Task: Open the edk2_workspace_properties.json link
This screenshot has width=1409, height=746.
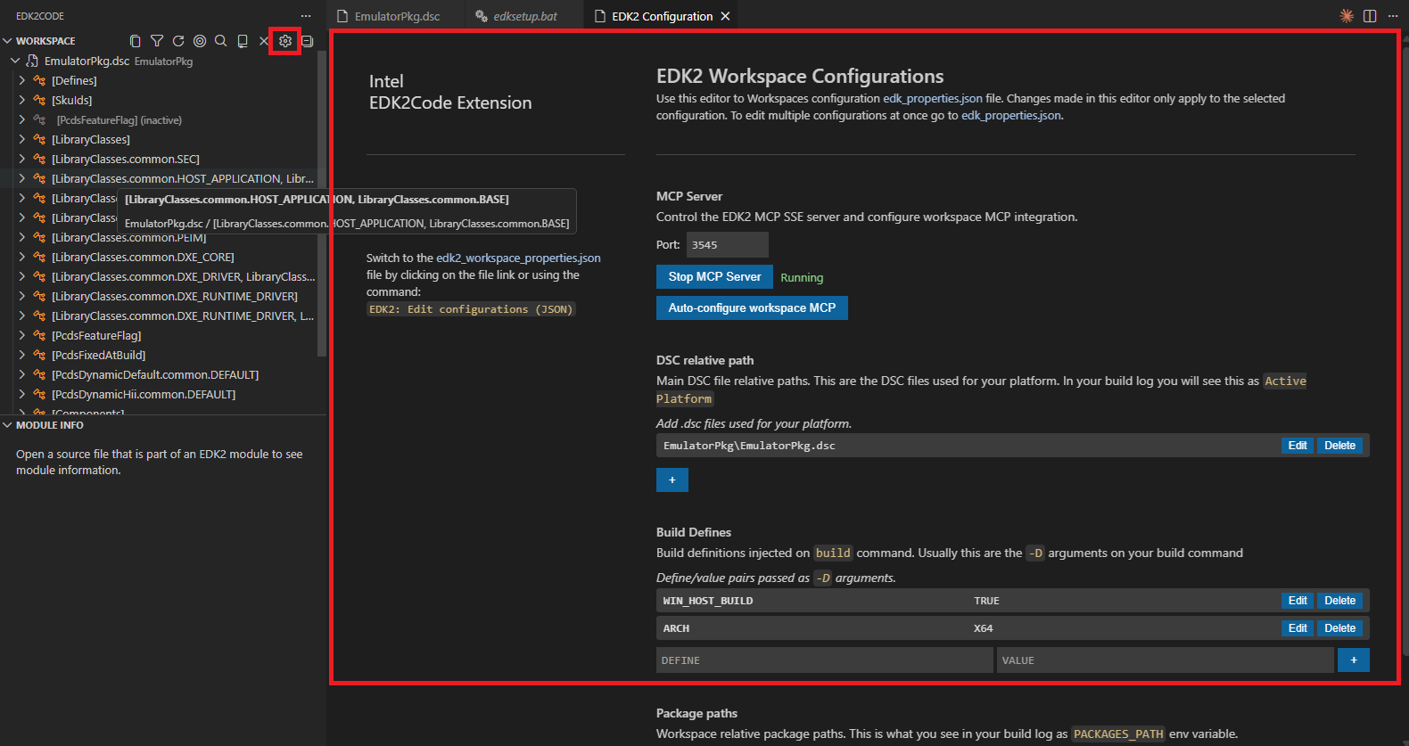Action: [518, 258]
